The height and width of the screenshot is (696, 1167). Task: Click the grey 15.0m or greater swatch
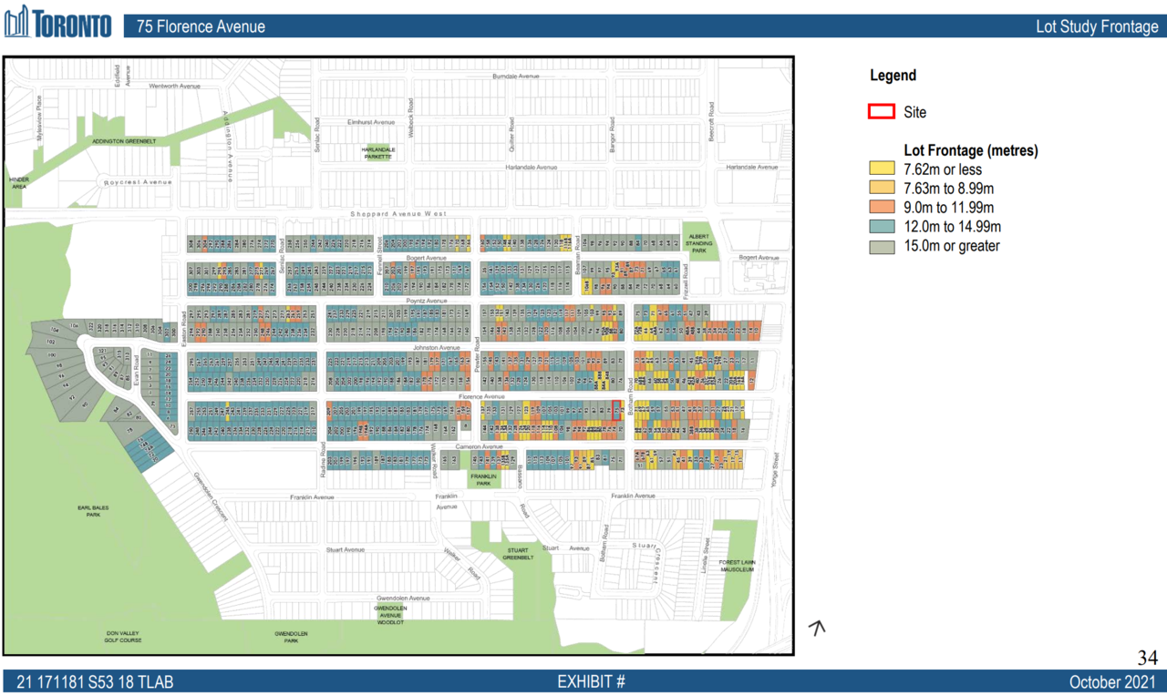pos(882,246)
